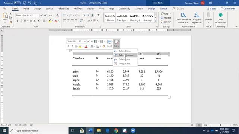
Task: Click Format Painter brush in Clipboard group
Action: [x=11, y=22]
